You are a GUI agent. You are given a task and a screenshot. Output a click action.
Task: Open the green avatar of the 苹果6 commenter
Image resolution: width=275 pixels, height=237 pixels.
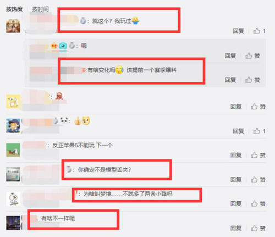[13, 150]
